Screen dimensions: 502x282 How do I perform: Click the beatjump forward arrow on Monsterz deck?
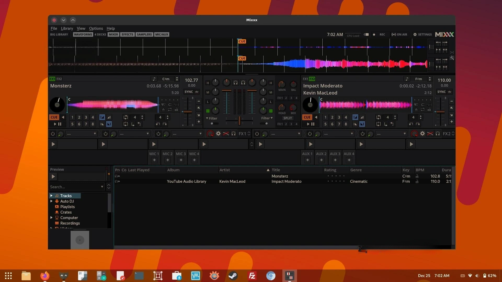click(x=165, y=124)
